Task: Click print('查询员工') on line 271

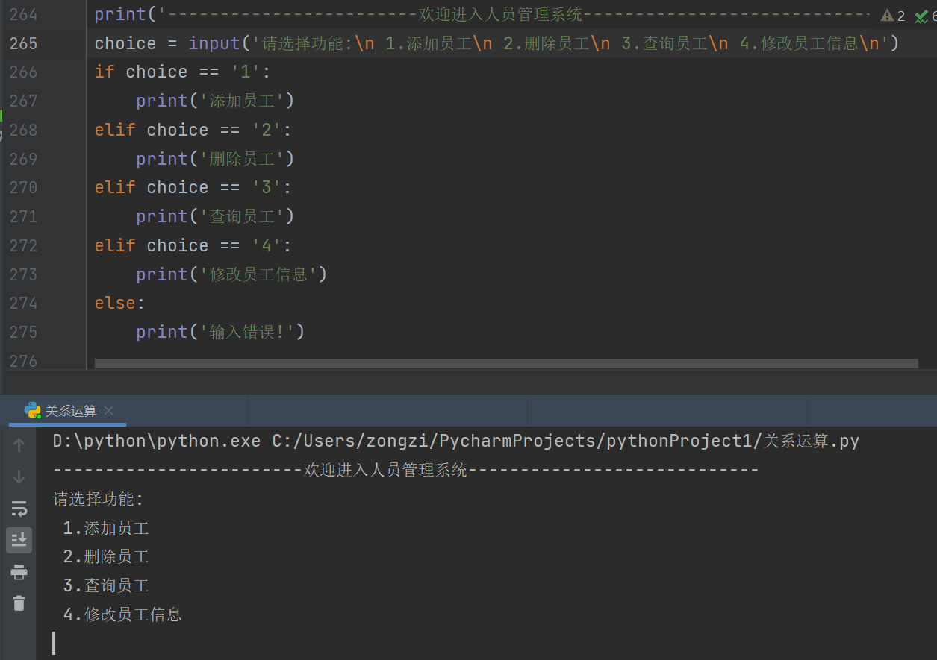Action: coord(215,216)
